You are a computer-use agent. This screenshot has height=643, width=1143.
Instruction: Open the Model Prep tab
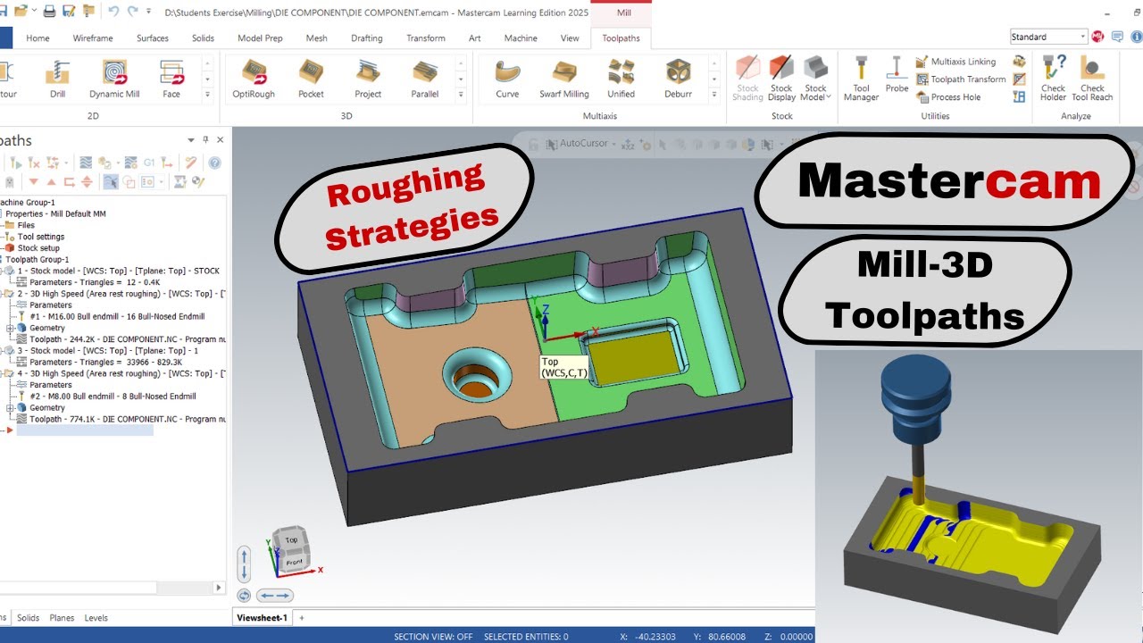[260, 38]
